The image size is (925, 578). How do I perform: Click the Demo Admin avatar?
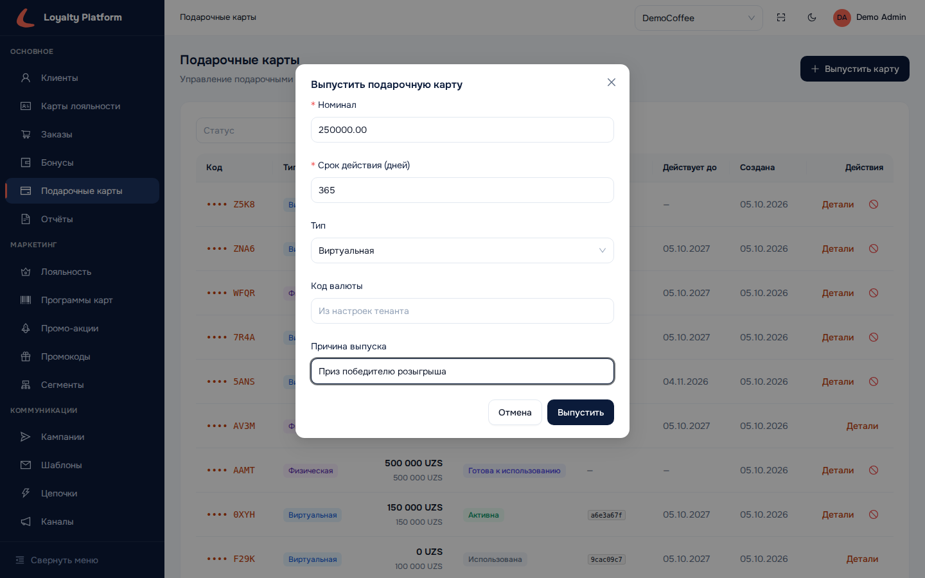[841, 17]
